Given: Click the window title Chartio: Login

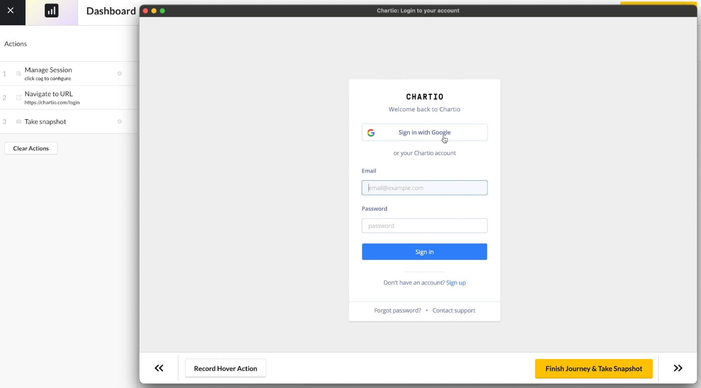Looking at the screenshot, I should pos(418,11).
